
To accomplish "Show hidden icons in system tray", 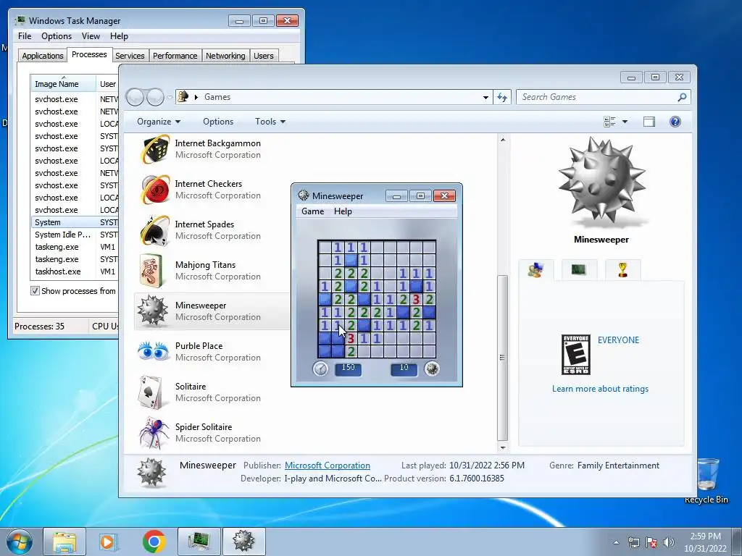I will point(616,542).
